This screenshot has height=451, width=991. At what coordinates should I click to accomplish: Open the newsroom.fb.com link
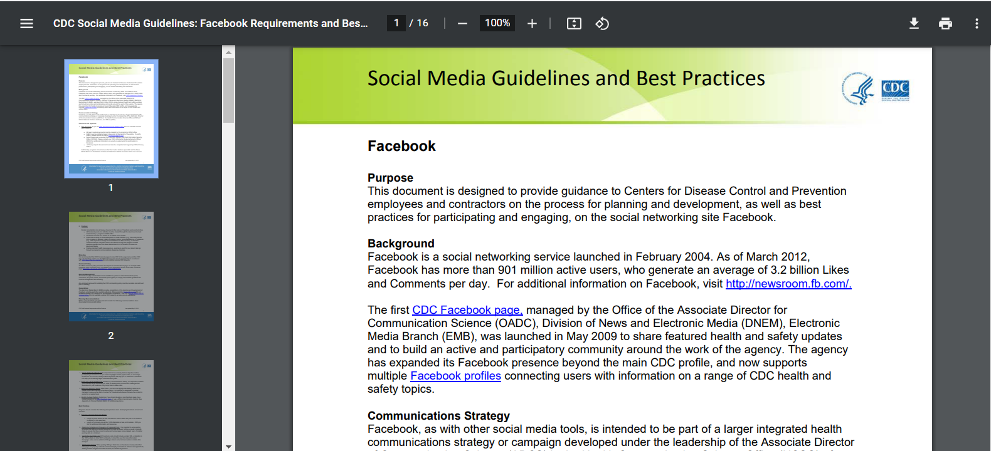(x=788, y=284)
